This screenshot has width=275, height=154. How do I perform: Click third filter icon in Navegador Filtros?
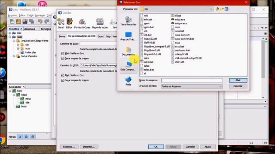tap(33, 137)
